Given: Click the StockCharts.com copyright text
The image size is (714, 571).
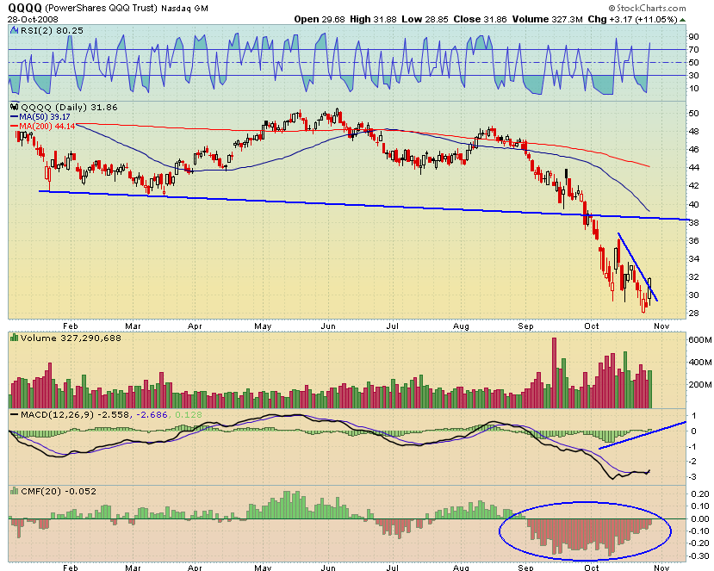Looking at the screenshot, I should tap(647, 8).
